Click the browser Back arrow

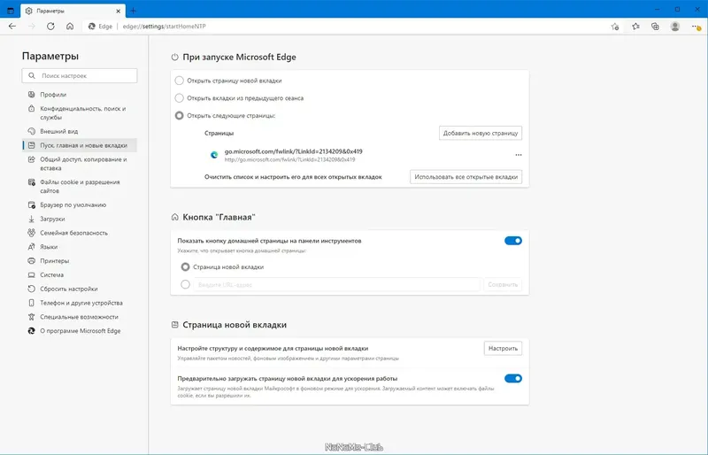pos(12,27)
